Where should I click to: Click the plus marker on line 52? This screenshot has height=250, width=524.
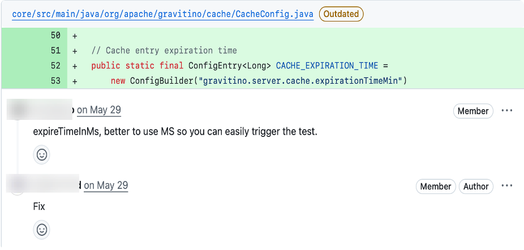pos(75,66)
